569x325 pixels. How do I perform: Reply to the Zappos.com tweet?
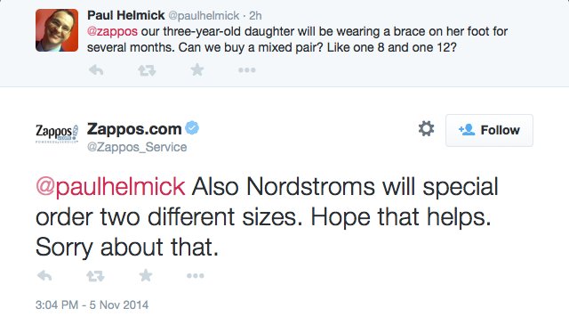click(x=44, y=275)
